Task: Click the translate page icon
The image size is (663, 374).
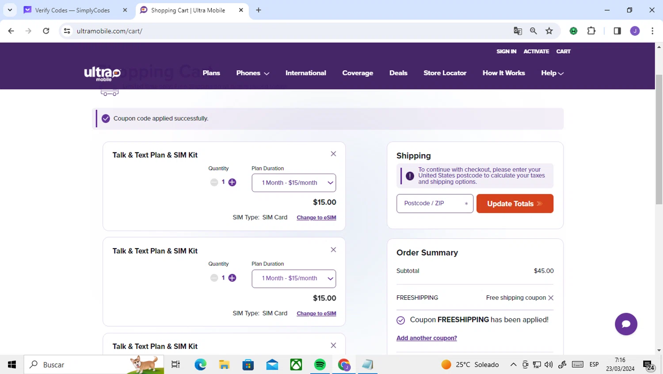Action: (x=518, y=31)
